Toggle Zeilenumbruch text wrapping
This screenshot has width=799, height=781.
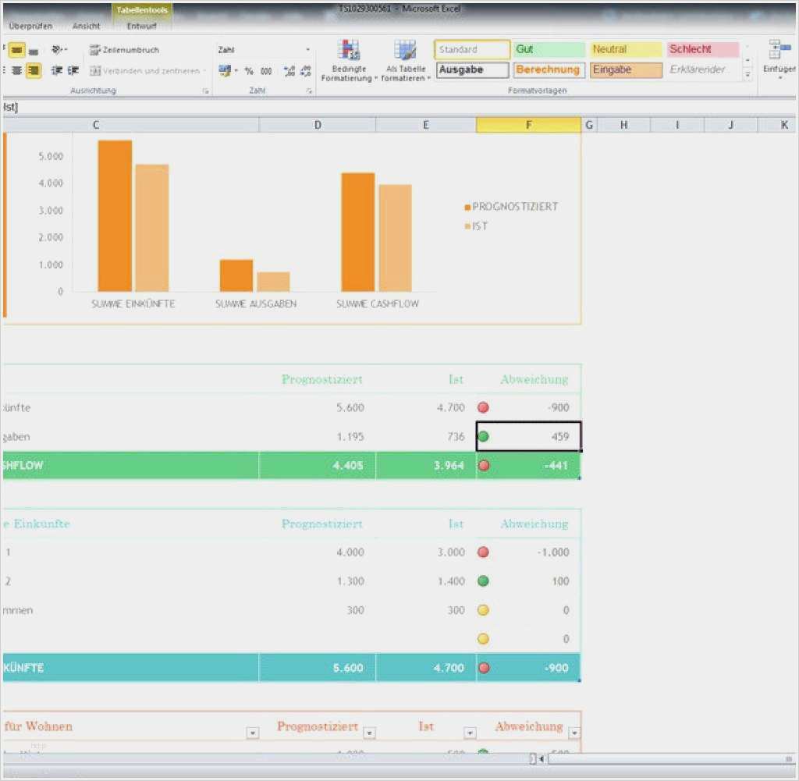pyautogui.click(x=125, y=50)
